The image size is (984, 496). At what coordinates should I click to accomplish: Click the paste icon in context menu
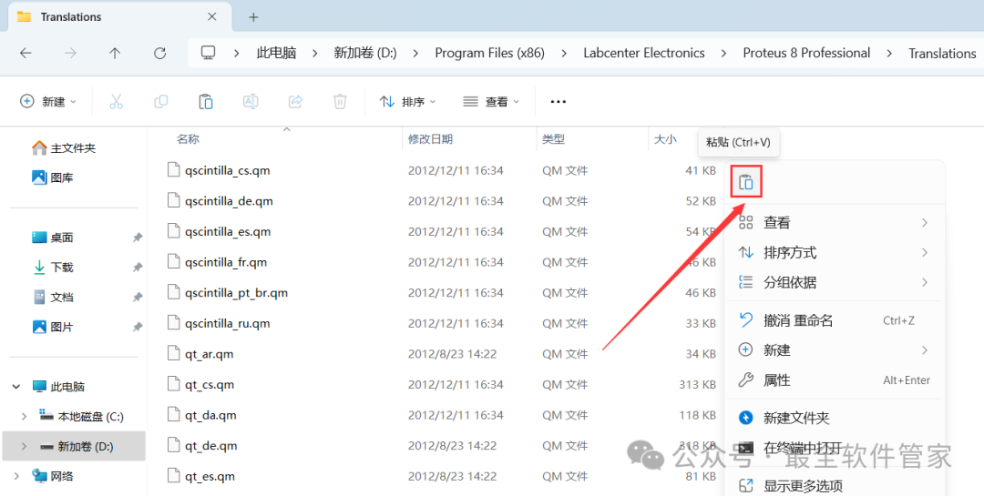[x=745, y=182]
